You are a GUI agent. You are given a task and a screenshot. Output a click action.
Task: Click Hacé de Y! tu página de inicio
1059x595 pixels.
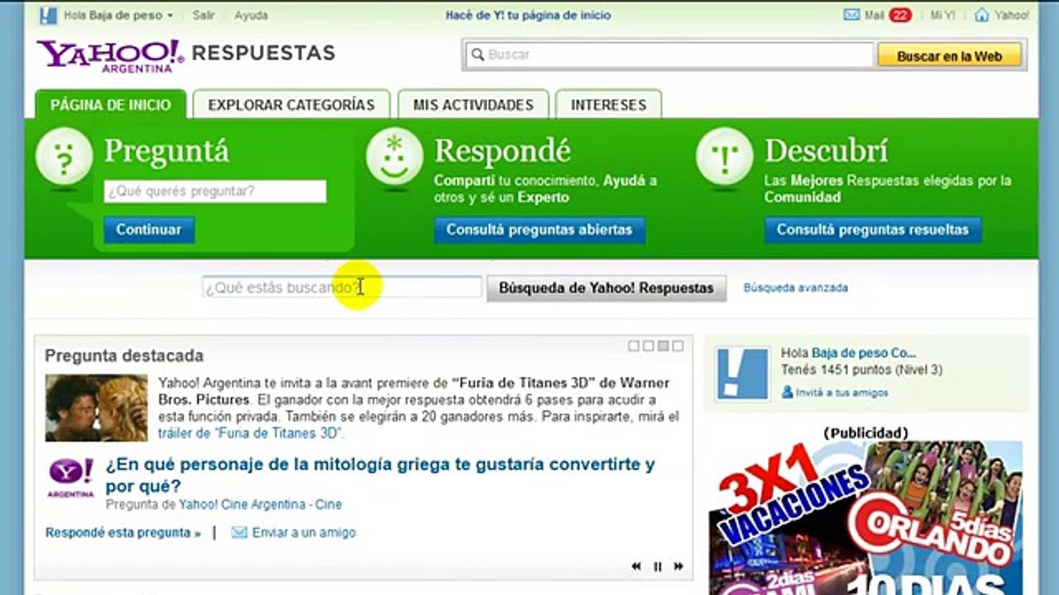pos(529,15)
